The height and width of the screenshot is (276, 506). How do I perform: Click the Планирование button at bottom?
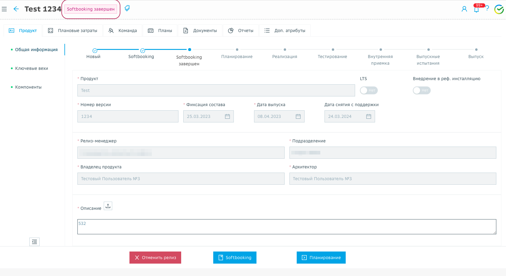[321, 258]
